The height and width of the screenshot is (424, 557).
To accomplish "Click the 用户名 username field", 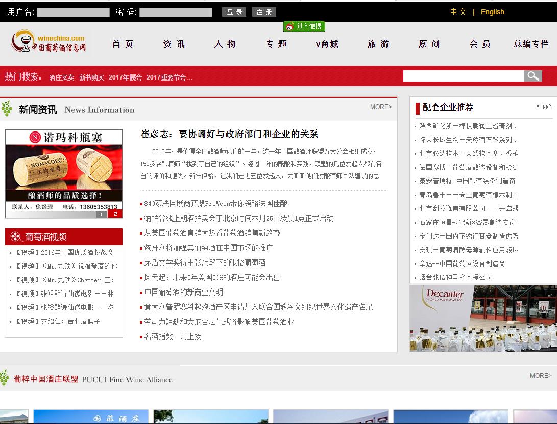I will 73,12.
